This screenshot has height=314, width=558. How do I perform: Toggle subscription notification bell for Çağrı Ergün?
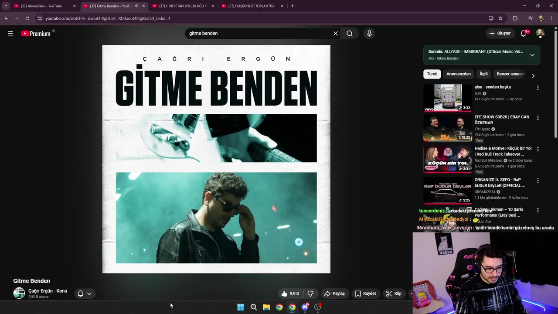(x=80, y=294)
